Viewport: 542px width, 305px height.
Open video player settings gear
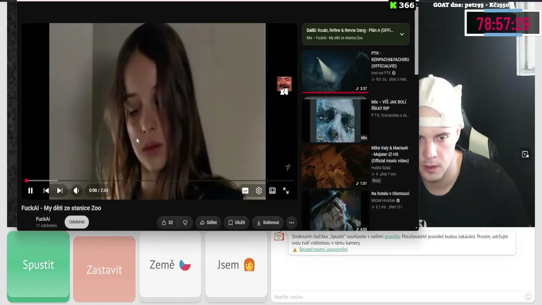[259, 191]
